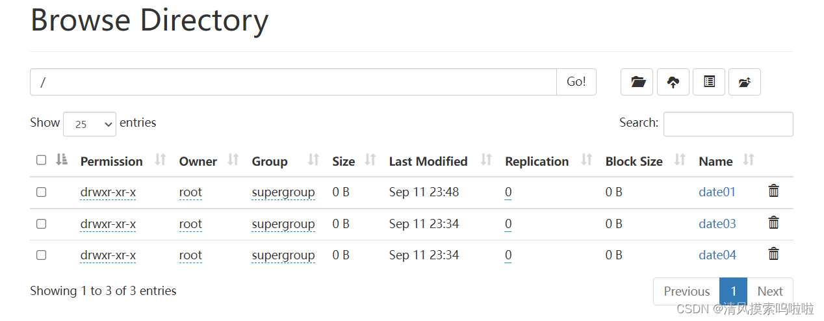Delete date03 using its trash icon
The image size is (824, 321).
[773, 223]
